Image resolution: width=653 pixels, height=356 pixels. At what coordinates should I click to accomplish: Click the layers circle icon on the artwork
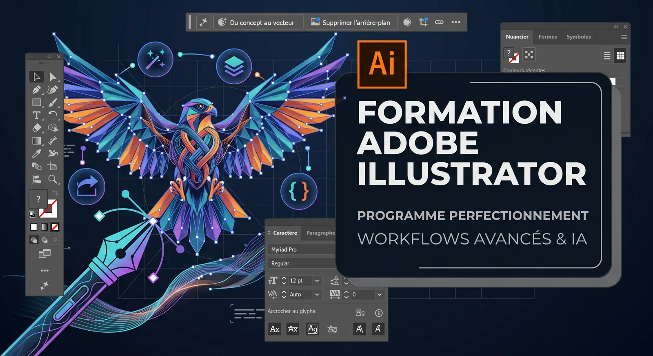click(x=234, y=66)
